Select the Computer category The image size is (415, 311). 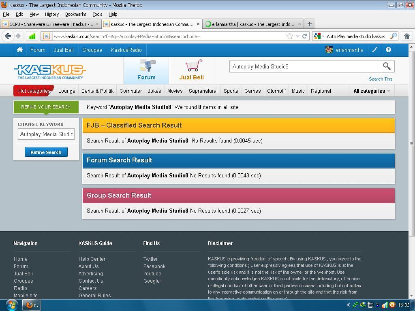pyautogui.click(x=131, y=91)
